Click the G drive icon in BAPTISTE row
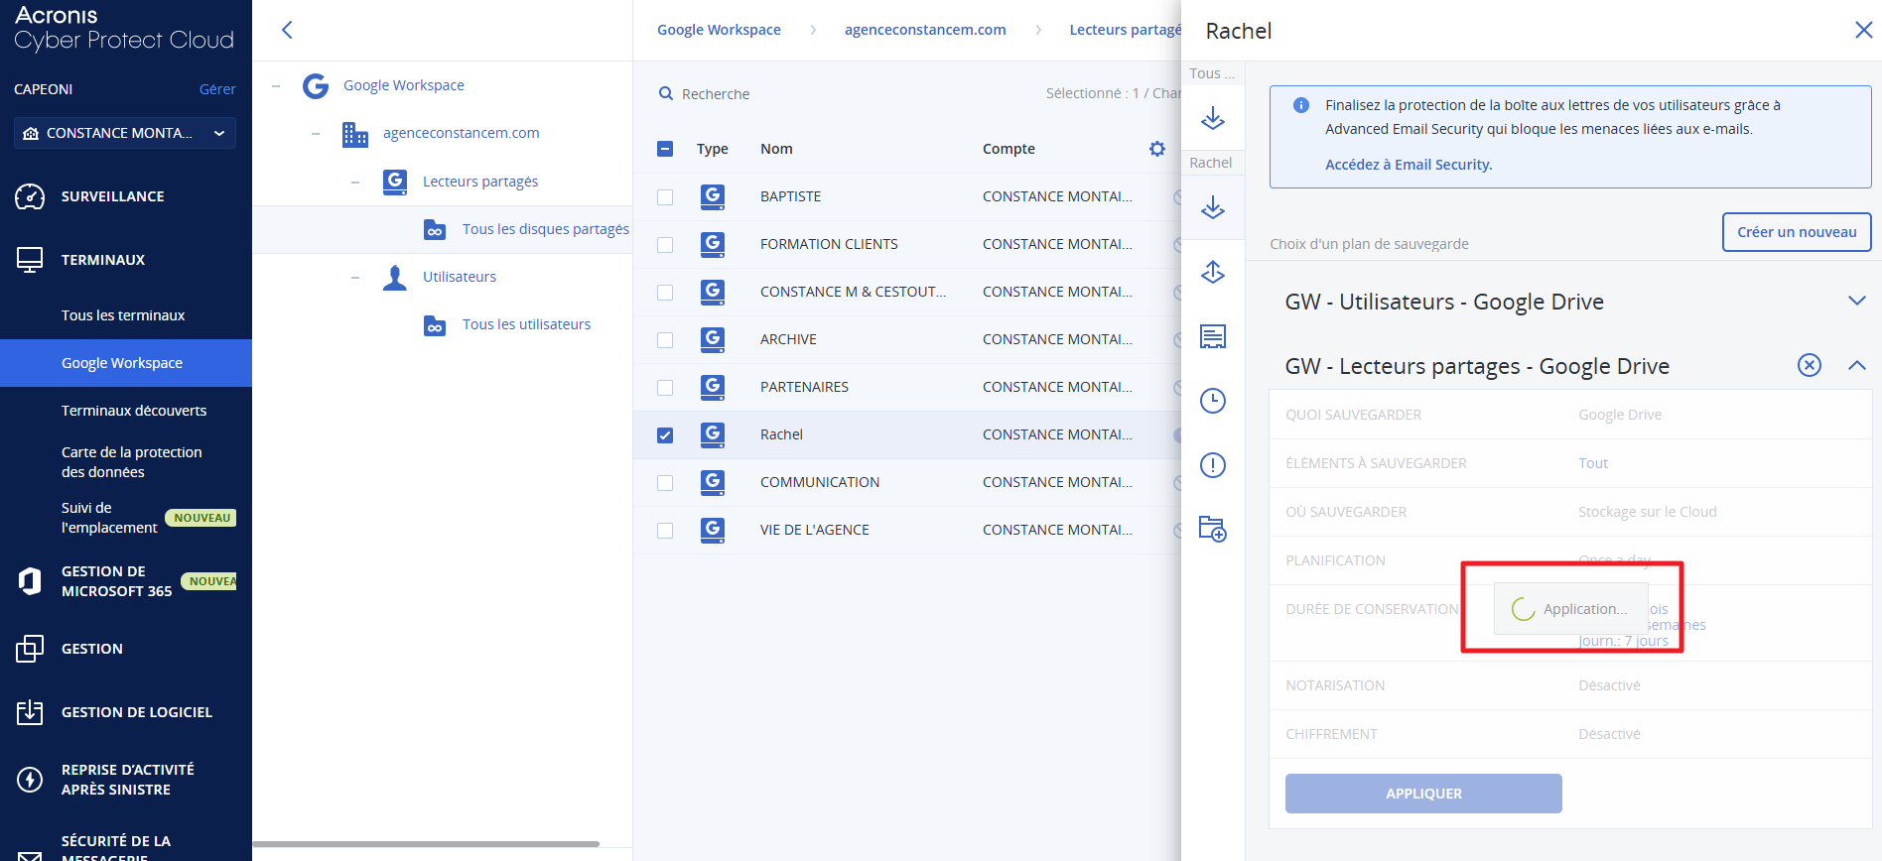The image size is (1882, 861). tap(713, 196)
